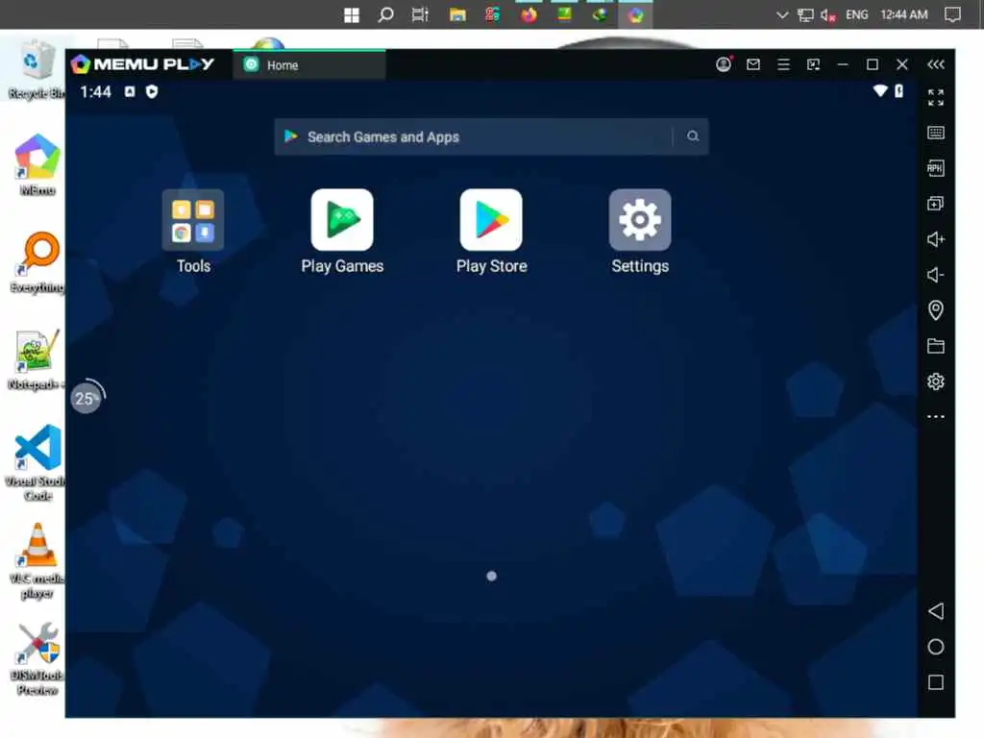Open Windows taskbar search
984x738 pixels.
click(x=385, y=14)
